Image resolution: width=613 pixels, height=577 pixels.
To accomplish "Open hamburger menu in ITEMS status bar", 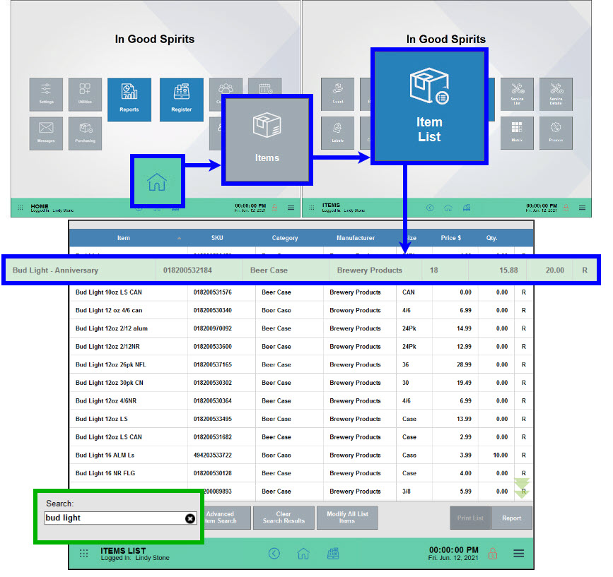I will [582, 208].
